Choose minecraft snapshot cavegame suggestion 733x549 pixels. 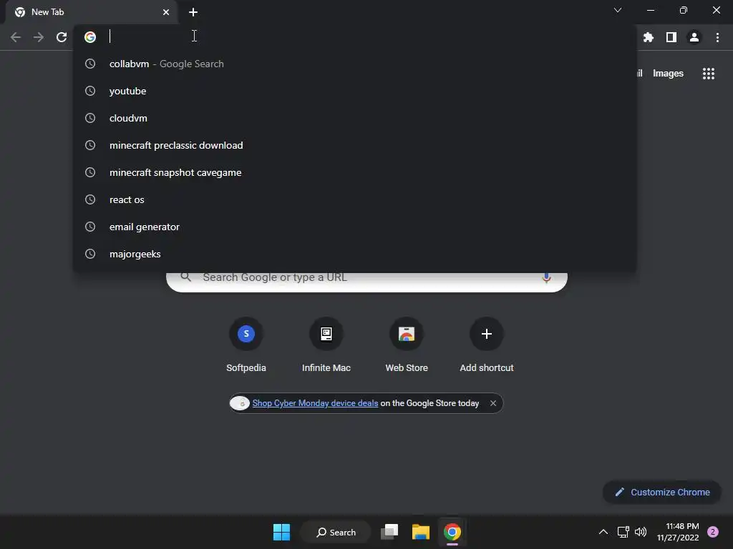click(355, 172)
